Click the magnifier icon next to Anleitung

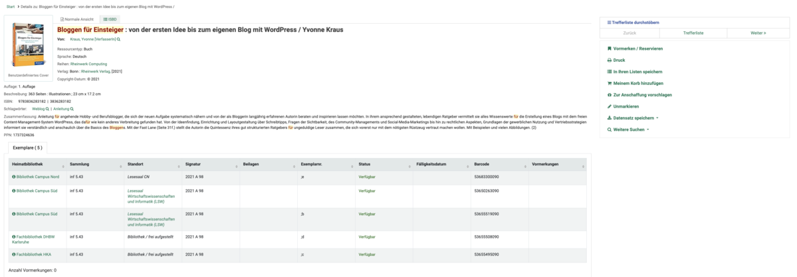coord(72,109)
